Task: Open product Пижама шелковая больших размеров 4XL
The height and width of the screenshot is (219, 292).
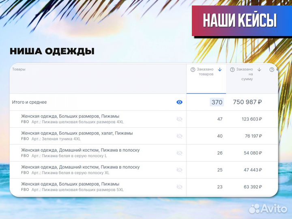Action: (77, 122)
